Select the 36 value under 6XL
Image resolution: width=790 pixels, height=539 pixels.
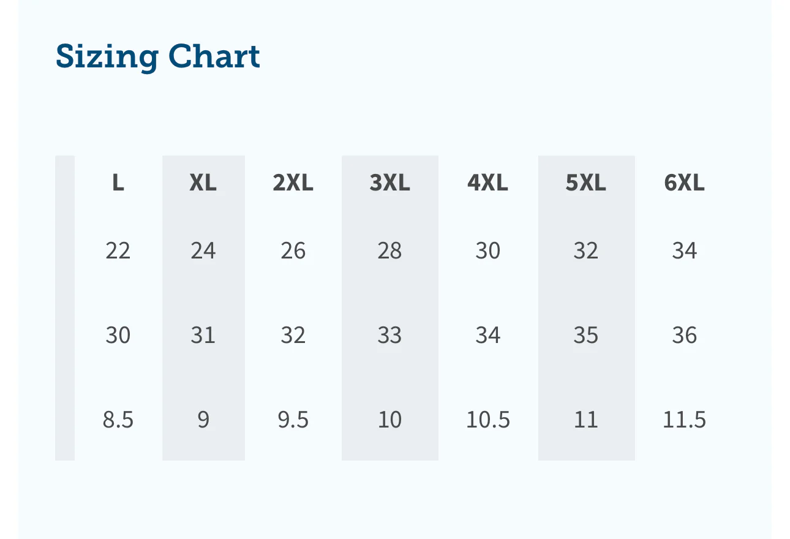pyautogui.click(x=684, y=335)
